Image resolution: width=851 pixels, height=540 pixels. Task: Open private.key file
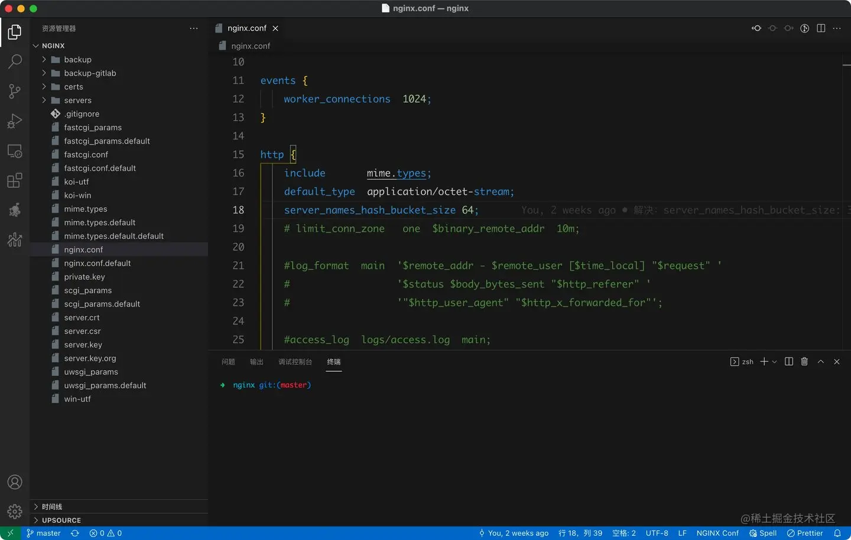point(119,277)
